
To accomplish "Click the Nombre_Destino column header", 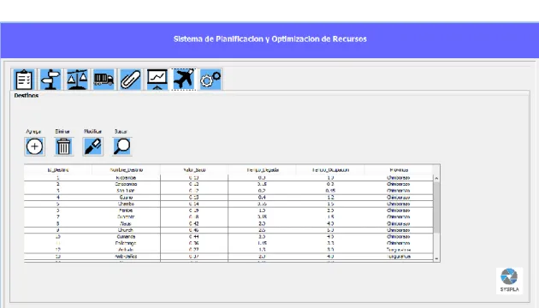I will click(126, 169).
